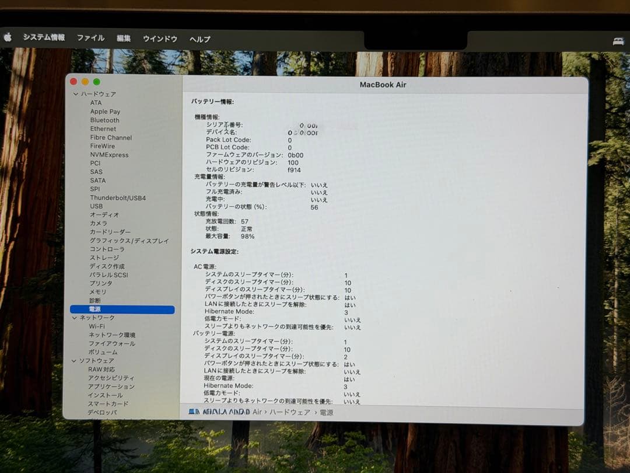
Task: Collapse the ソフトウェア section
Action: pos(76,361)
